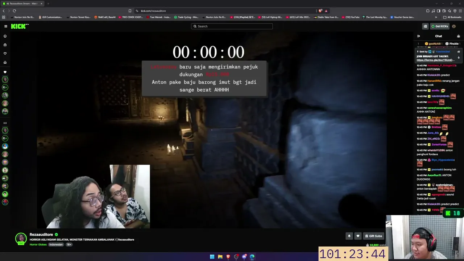Screen dimensions: 464x261
Task: Open the GUI Customization bookmark
Action: [50, 17]
